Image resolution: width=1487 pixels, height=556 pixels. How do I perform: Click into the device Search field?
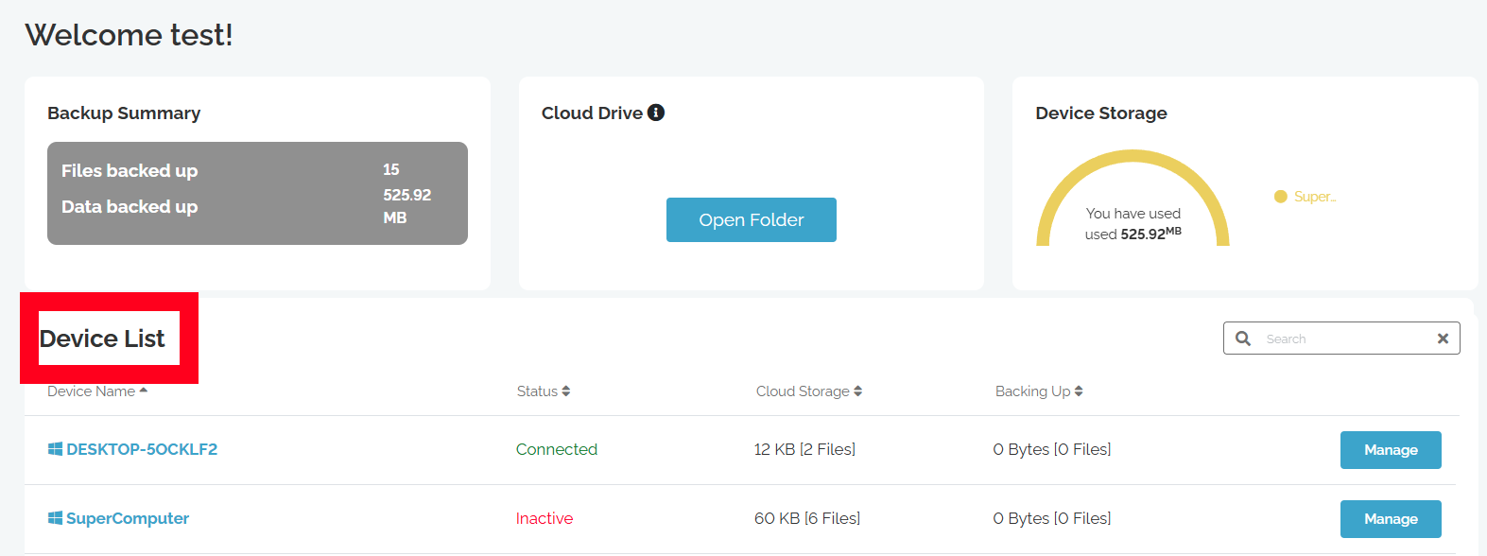coord(1342,339)
